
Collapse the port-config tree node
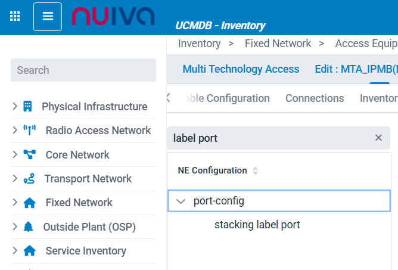coord(181,201)
